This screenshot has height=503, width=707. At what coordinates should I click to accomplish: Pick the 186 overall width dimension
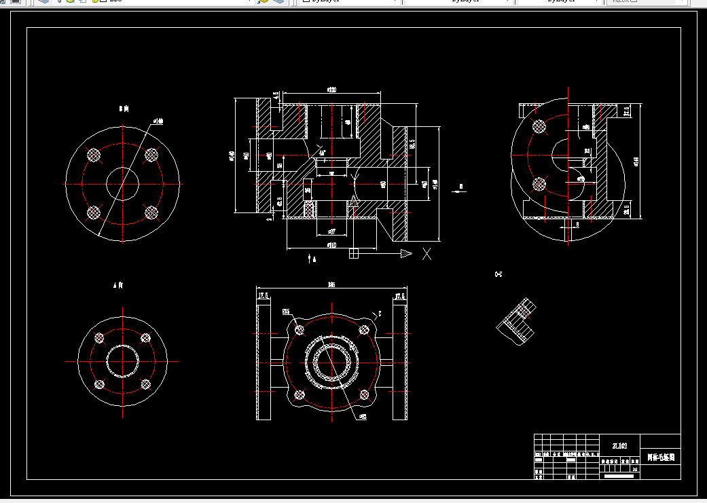(x=331, y=284)
